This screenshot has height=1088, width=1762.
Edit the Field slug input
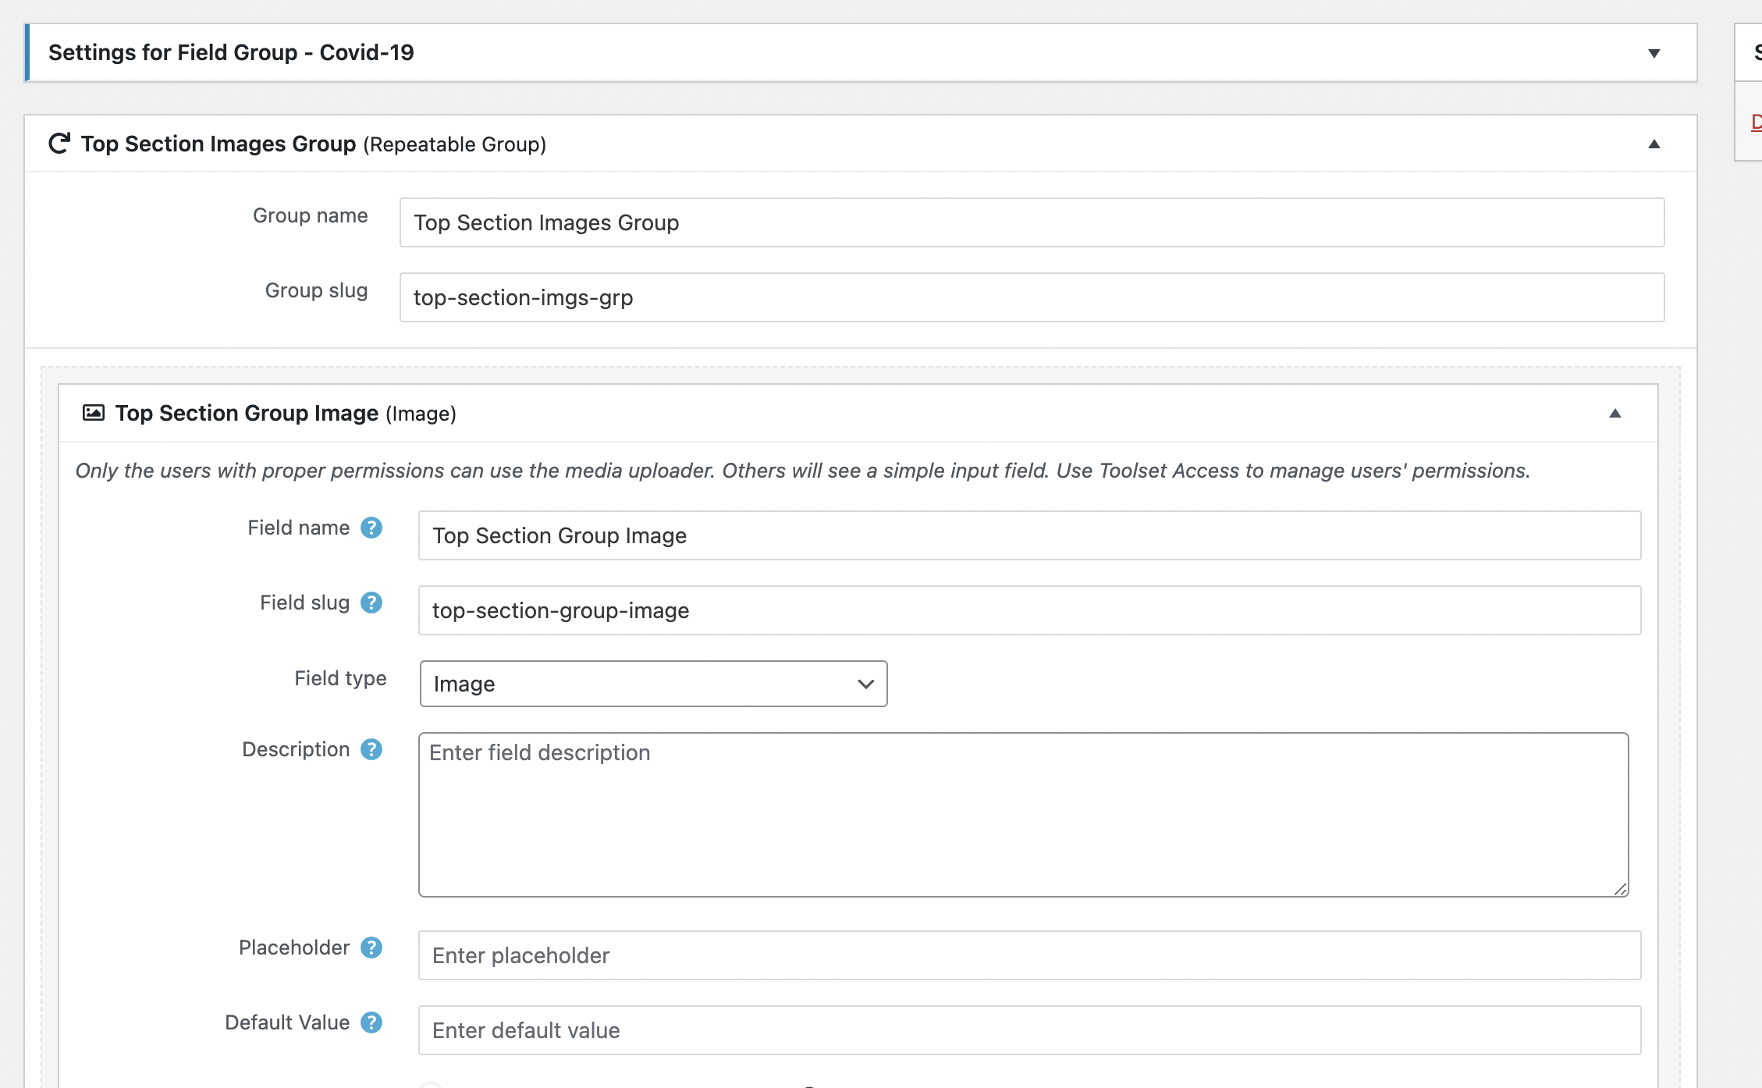(1030, 610)
